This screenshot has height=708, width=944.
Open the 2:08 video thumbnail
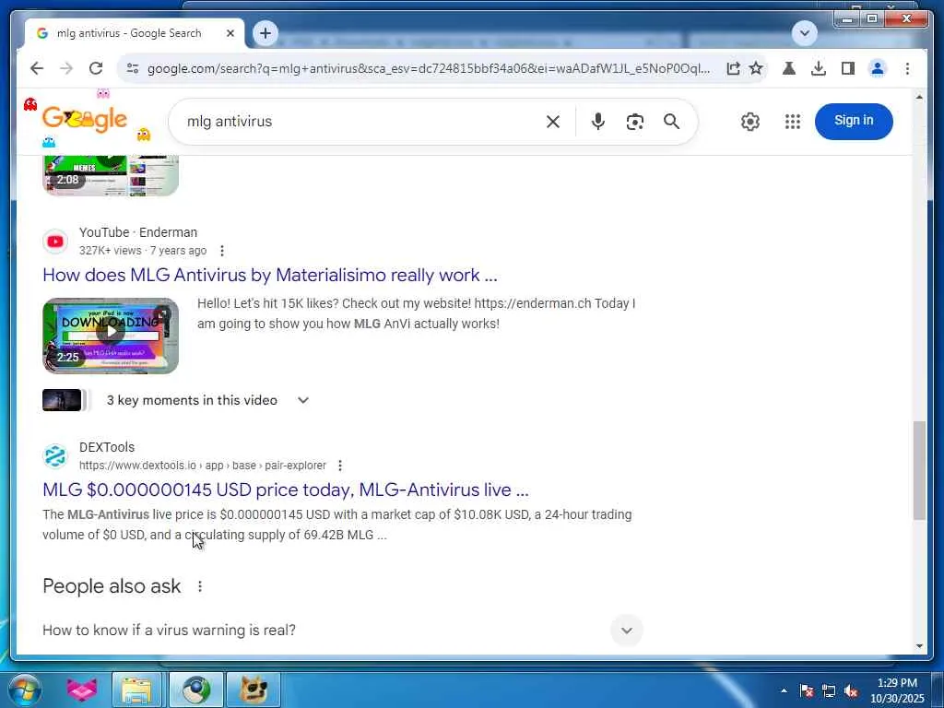coord(111,175)
